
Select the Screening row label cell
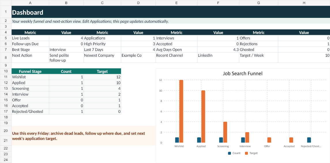[x=30, y=88]
